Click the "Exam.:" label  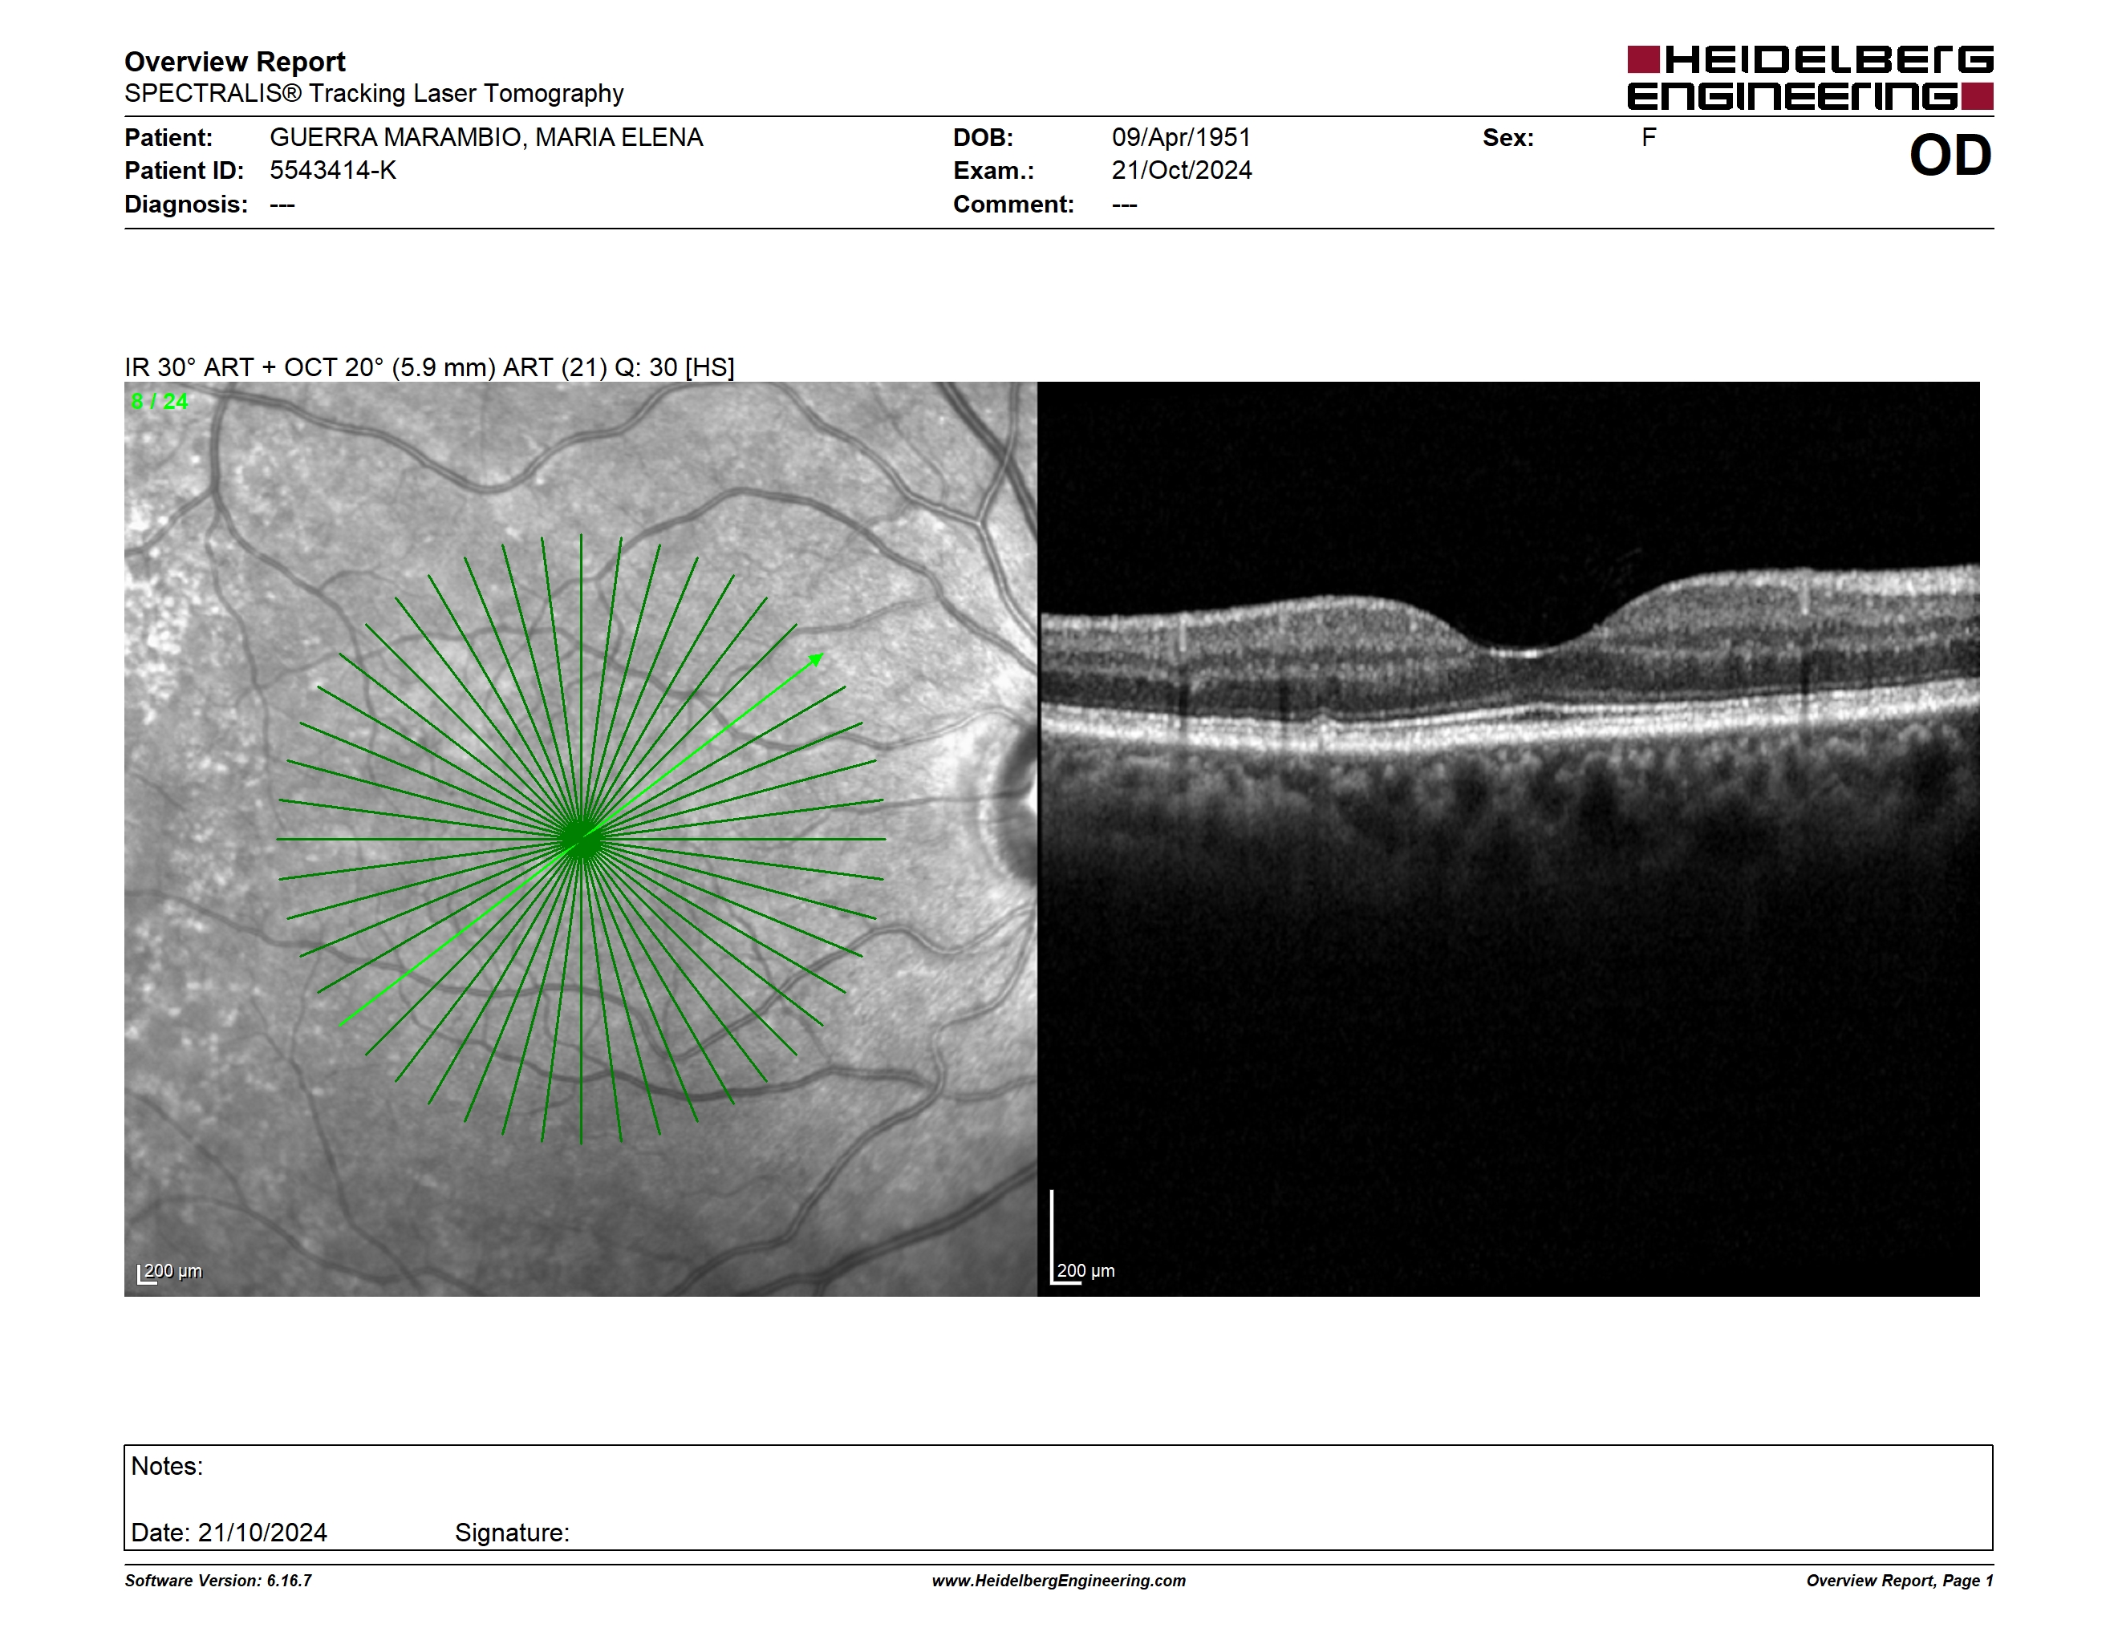[994, 171]
